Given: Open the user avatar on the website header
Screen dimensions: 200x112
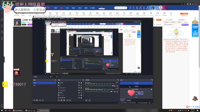Looking at the screenshot, I should (153, 8).
